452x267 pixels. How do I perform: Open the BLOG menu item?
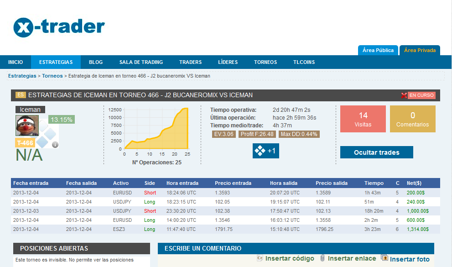tap(96, 62)
